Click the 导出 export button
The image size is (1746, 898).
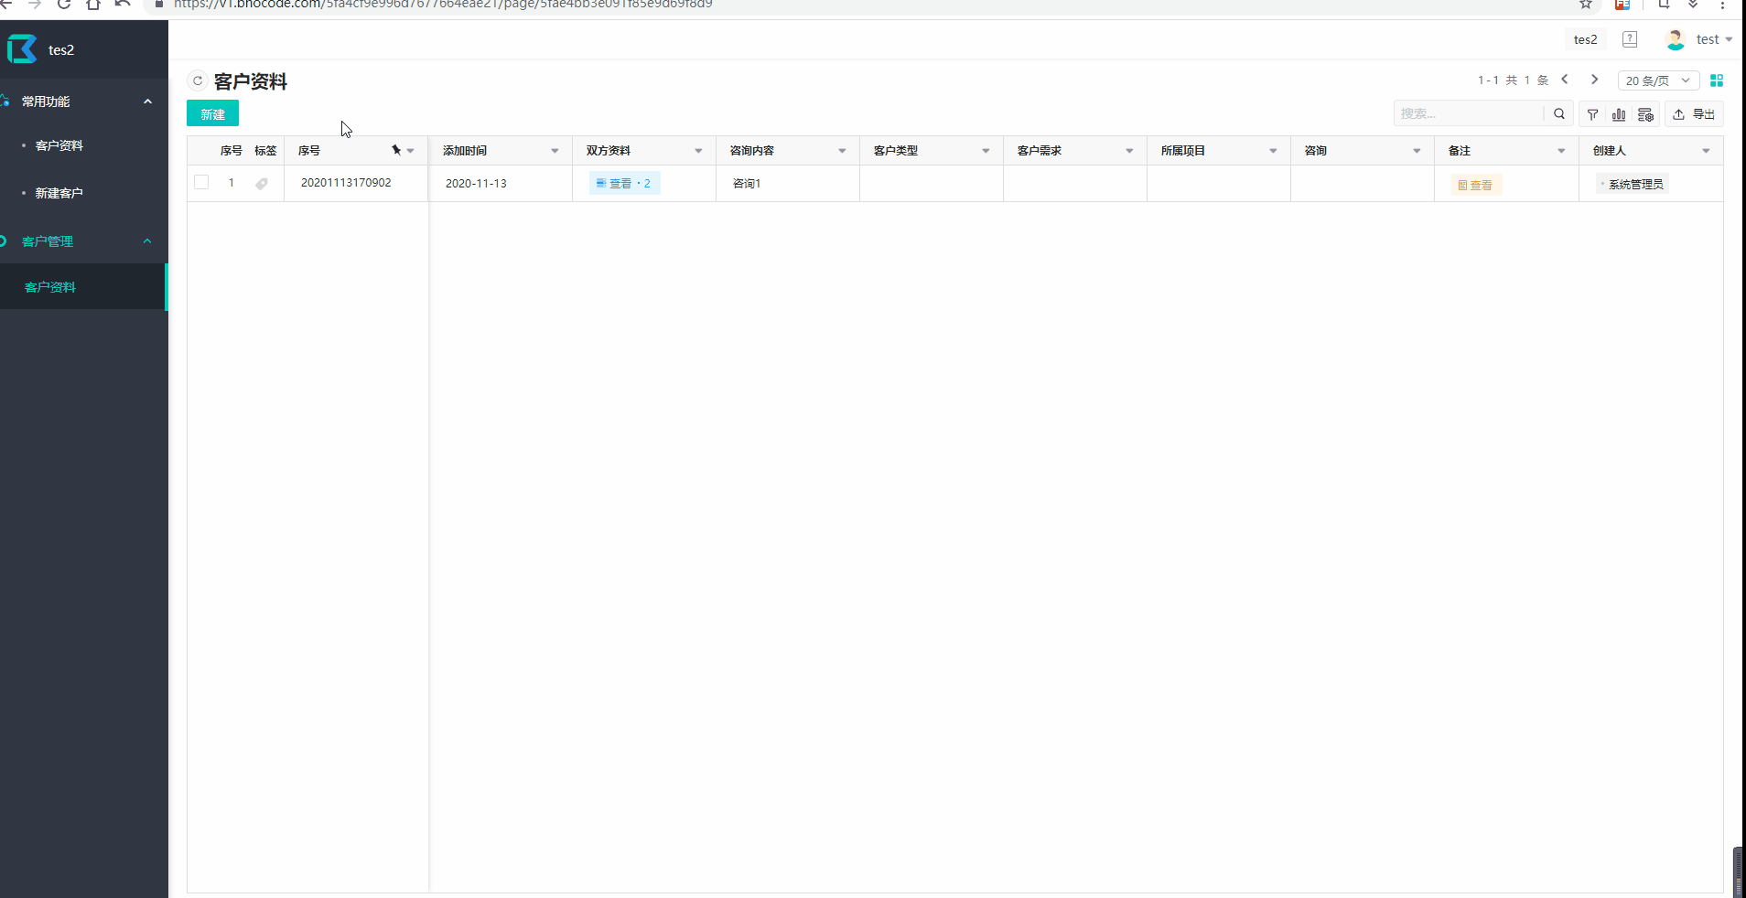(1694, 114)
